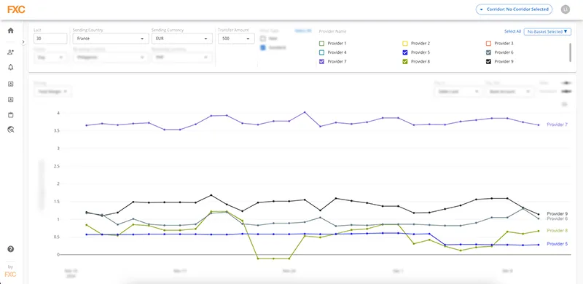
Task: Open the add user icon in sidebar
Action: click(10, 52)
